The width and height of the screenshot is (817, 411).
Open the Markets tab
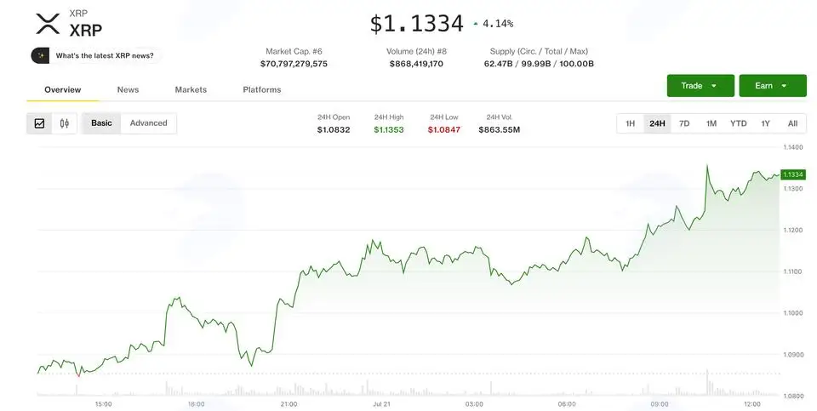coord(191,89)
